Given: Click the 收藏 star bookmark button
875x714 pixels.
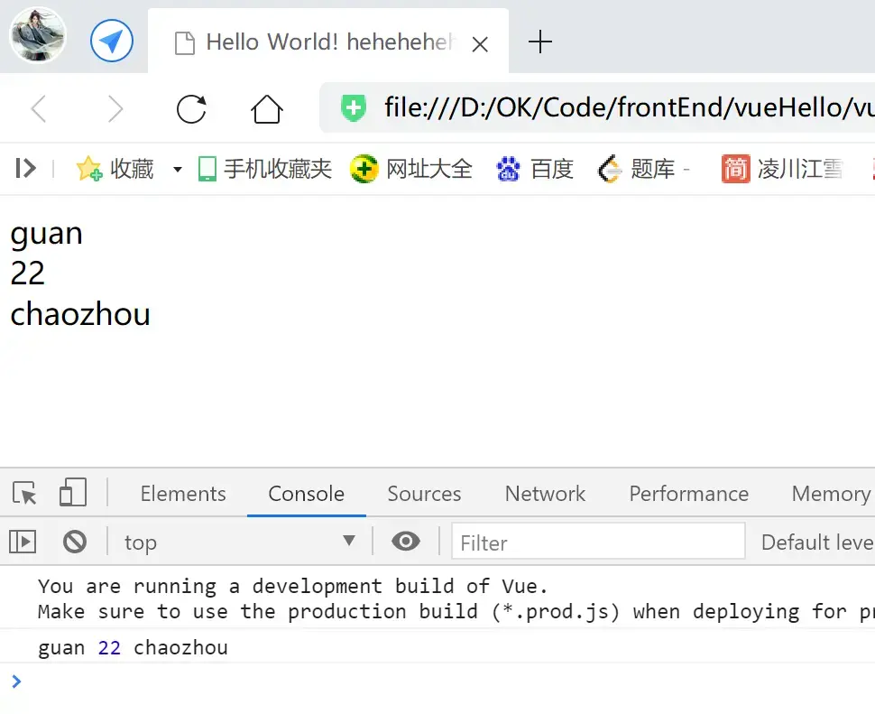Looking at the screenshot, I should click(115, 169).
